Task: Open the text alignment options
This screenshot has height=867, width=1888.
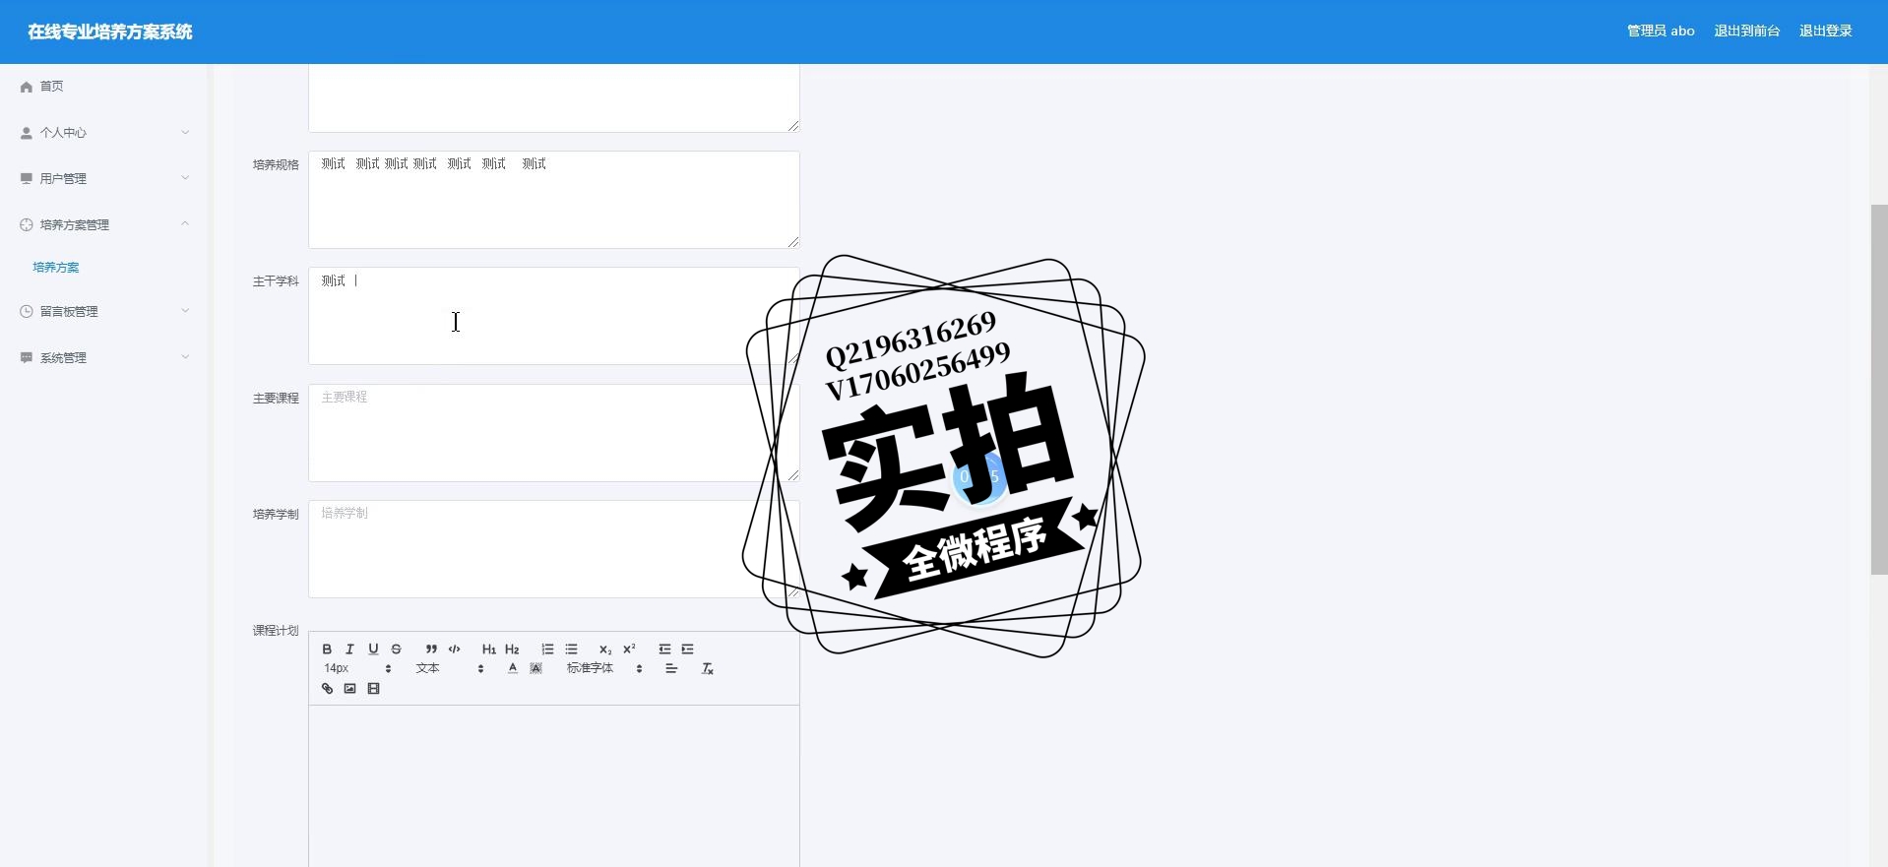Action: coord(671,668)
